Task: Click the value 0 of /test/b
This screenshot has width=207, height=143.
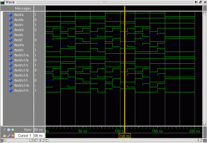Action: tap(35, 20)
